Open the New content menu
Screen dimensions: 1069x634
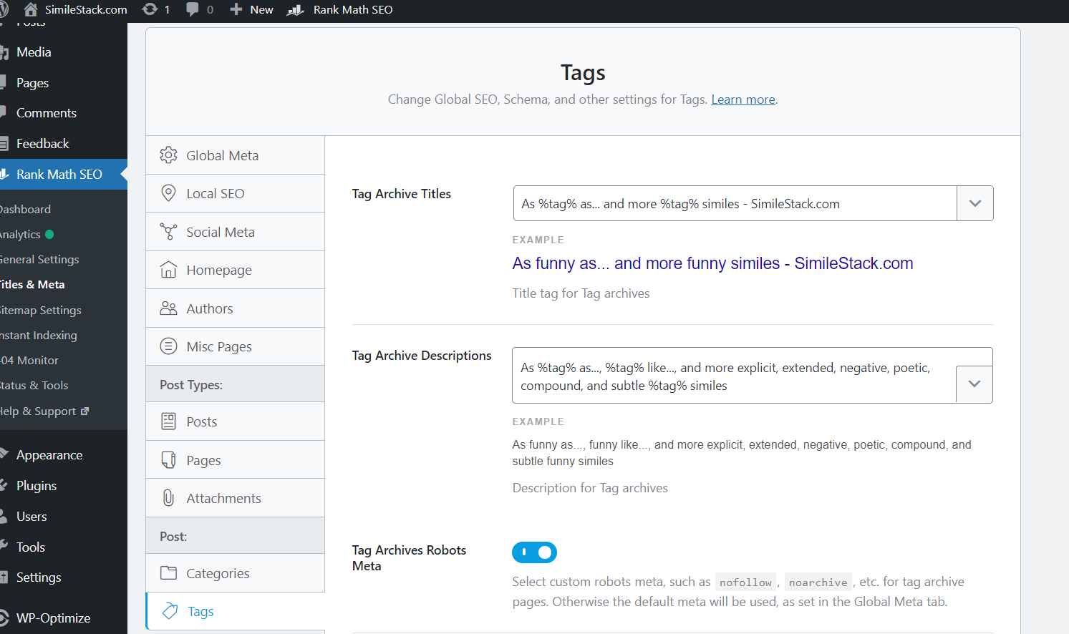tap(251, 9)
